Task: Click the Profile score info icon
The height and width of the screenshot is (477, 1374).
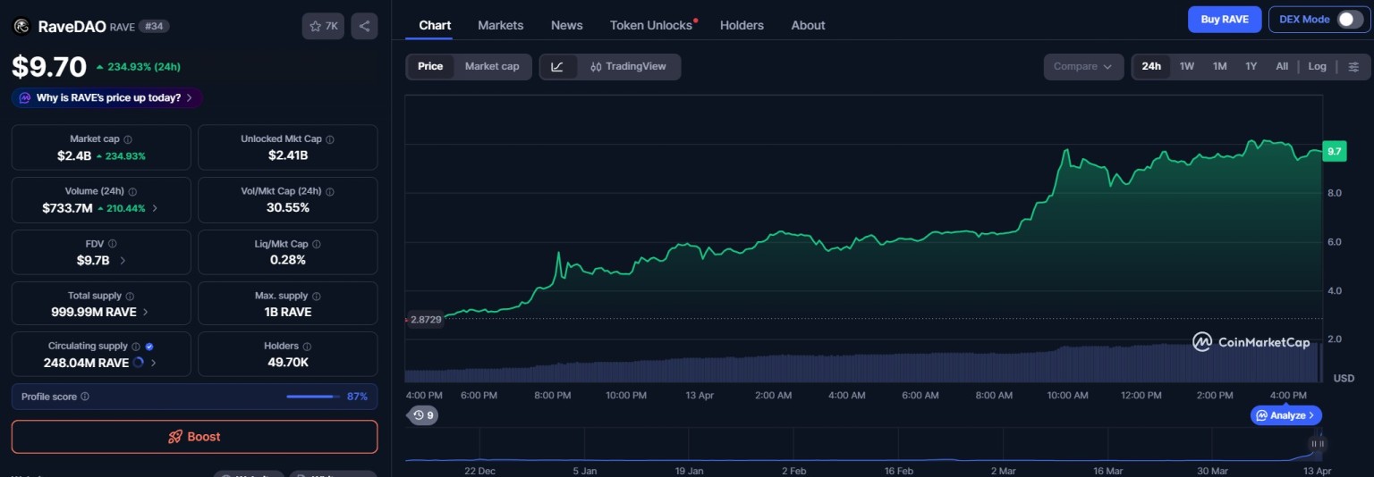Action: 85,397
